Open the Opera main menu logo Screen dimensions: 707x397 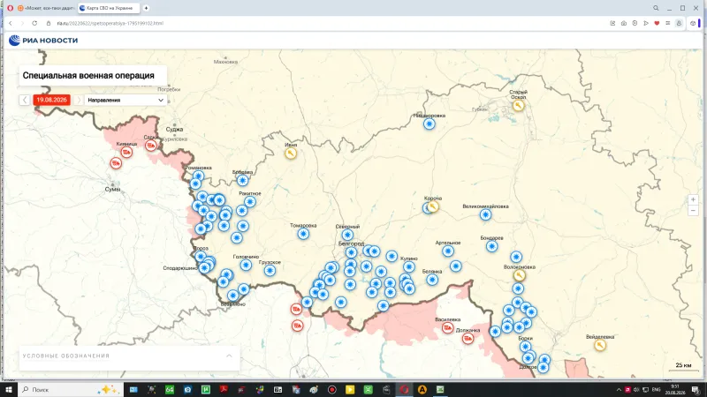click(x=10, y=8)
